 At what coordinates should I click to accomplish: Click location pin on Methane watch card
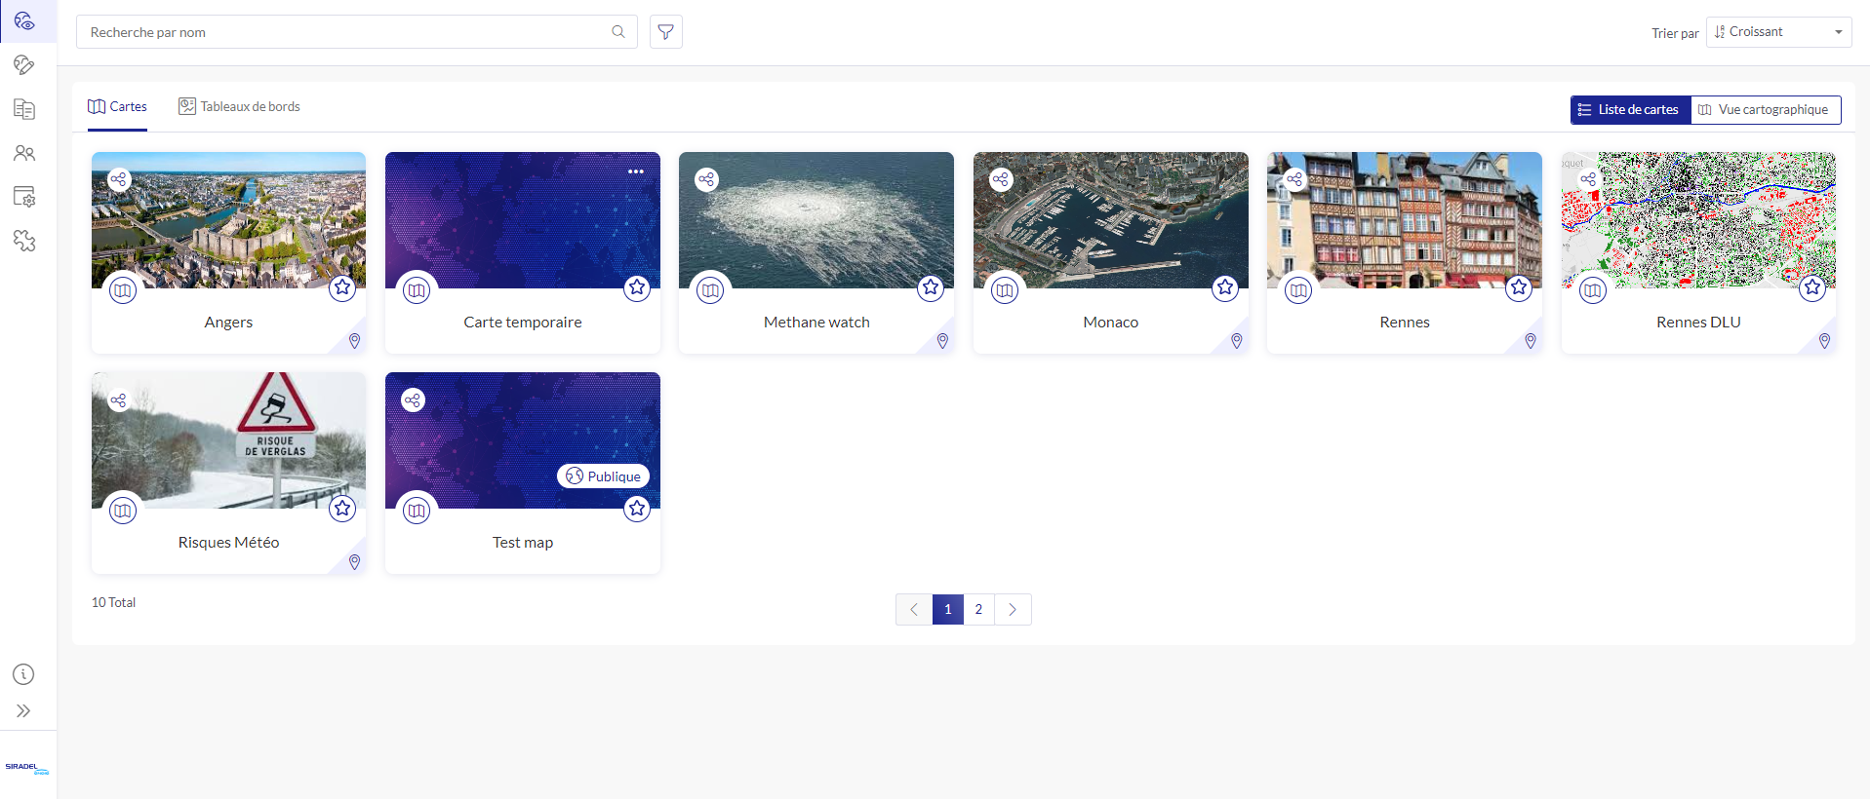point(942,341)
